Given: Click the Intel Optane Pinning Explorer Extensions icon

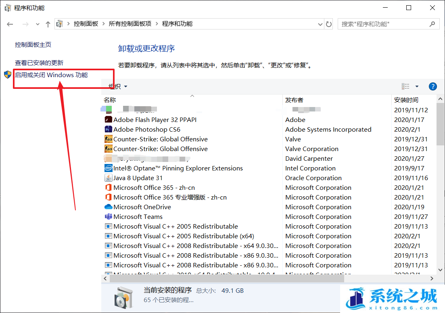Looking at the screenshot, I should 109,168.
